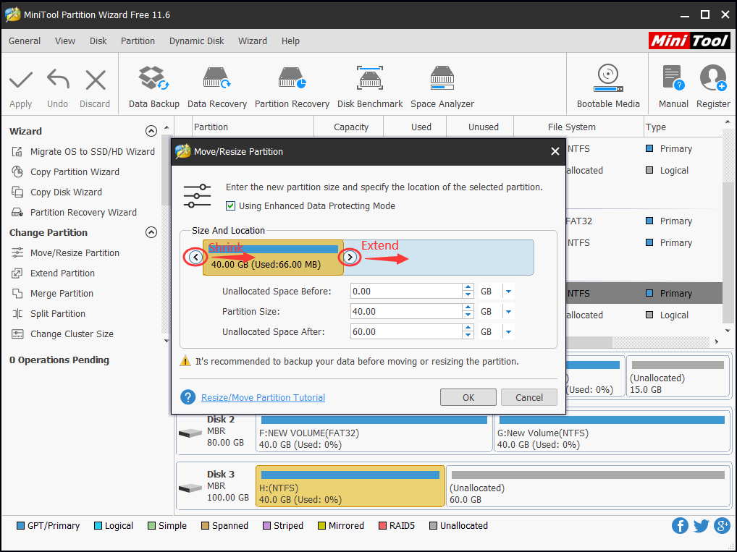This screenshot has height=552, width=737.
Task: Collapse the Wizard panel section
Action: (151, 131)
